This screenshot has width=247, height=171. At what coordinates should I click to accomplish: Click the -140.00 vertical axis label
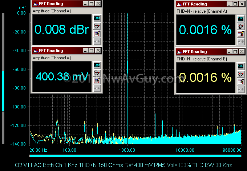(x=18, y=144)
